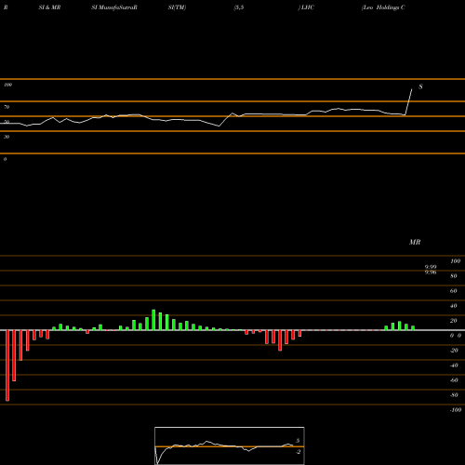Click the '9.96' value text
Viewport: 465px width, 465px height.
[431, 272]
